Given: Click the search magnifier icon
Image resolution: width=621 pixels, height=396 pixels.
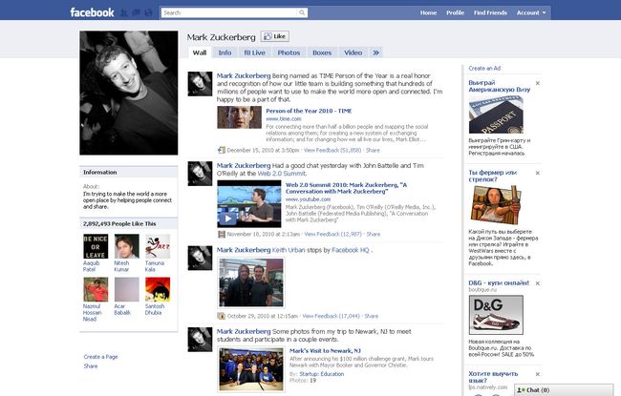Looking at the screenshot, I should coord(302,12).
